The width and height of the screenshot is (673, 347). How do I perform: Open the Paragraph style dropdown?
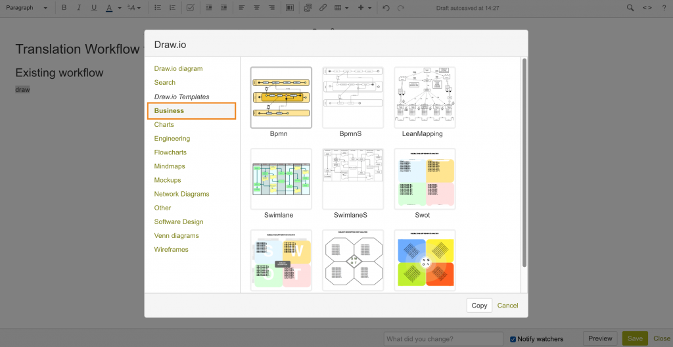pyautogui.click(x=26, y=8)
